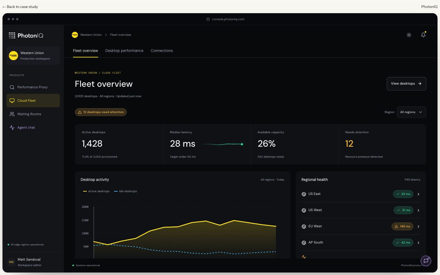Click the globe icon beside US West

(x=304, y=210)
